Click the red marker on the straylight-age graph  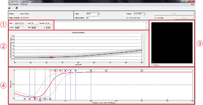pos(51,58)
